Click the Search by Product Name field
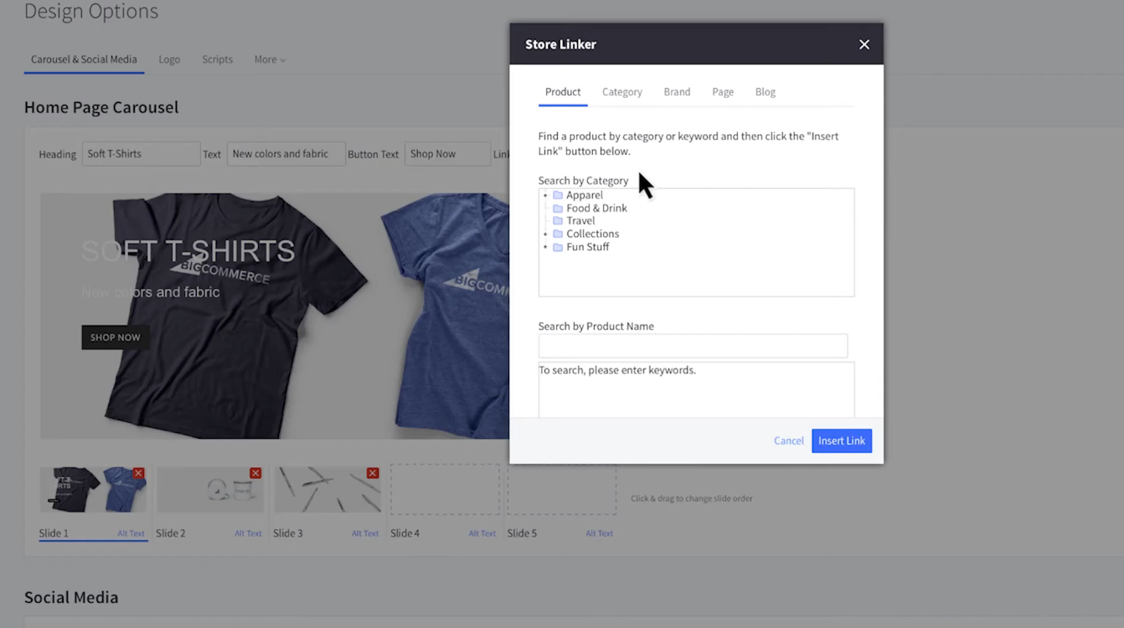The image size is (1124, 628). pos(693,346)
